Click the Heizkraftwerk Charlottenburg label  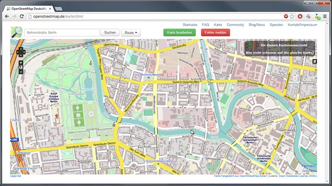186,117
